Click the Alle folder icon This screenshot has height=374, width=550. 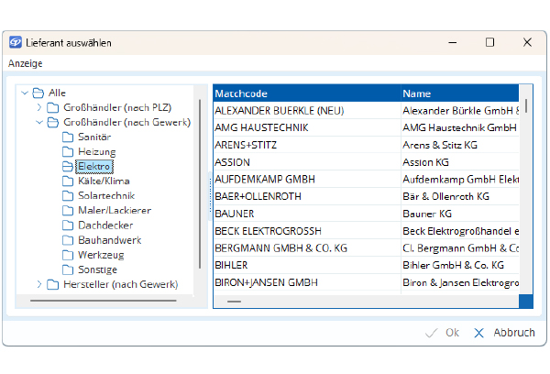coord(38,93)
